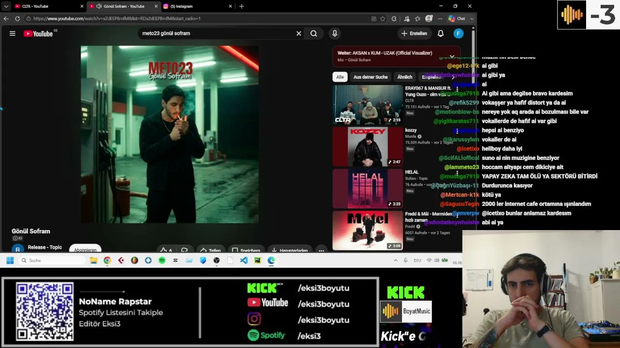Screen dimensions: 620x348
Task: Select the Ähnlich filter chip
Action: (x=405, y=77)
